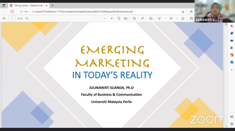Open Microsoft 365 from the sidebar
235x131 pixels.
point(232,55)
